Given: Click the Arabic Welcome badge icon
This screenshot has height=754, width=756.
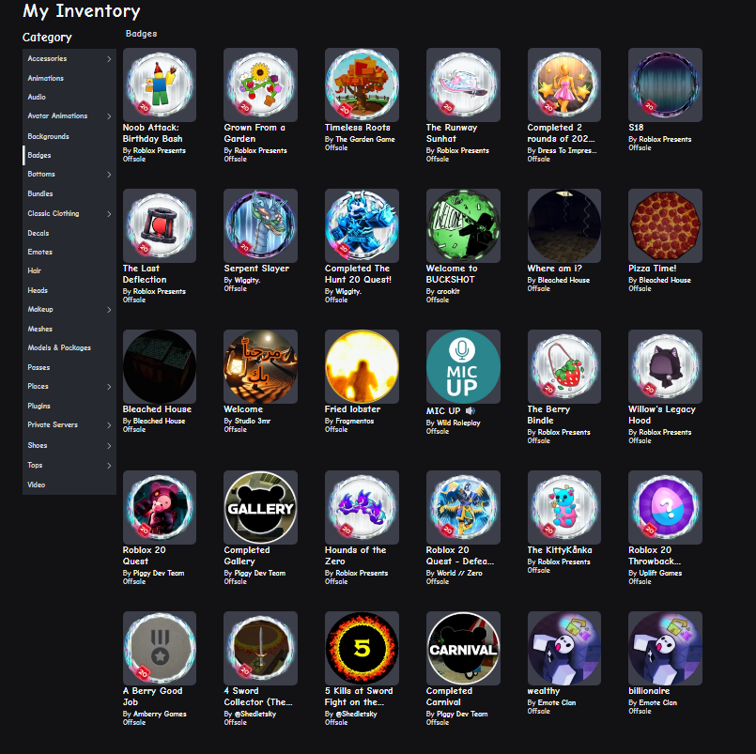Looking at the screenshot, I should click(x=260, y=366).
